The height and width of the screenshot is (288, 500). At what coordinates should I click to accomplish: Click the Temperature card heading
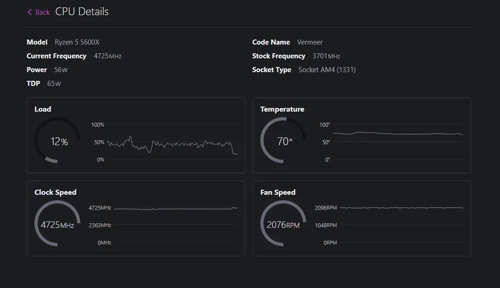point(282,109)
